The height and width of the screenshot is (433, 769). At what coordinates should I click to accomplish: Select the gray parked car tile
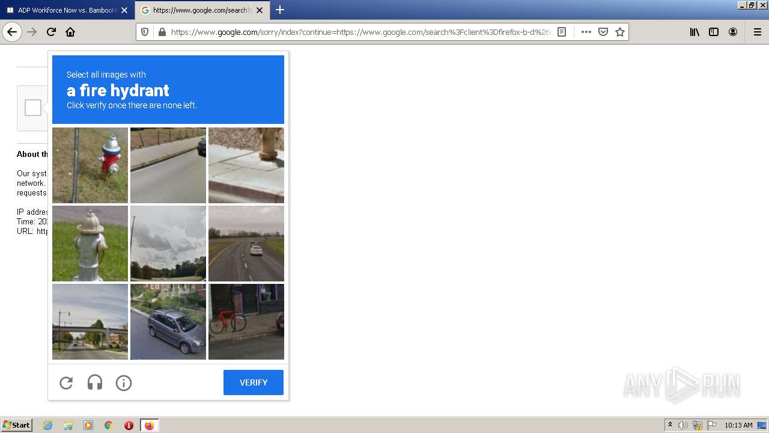coord(168,322)
